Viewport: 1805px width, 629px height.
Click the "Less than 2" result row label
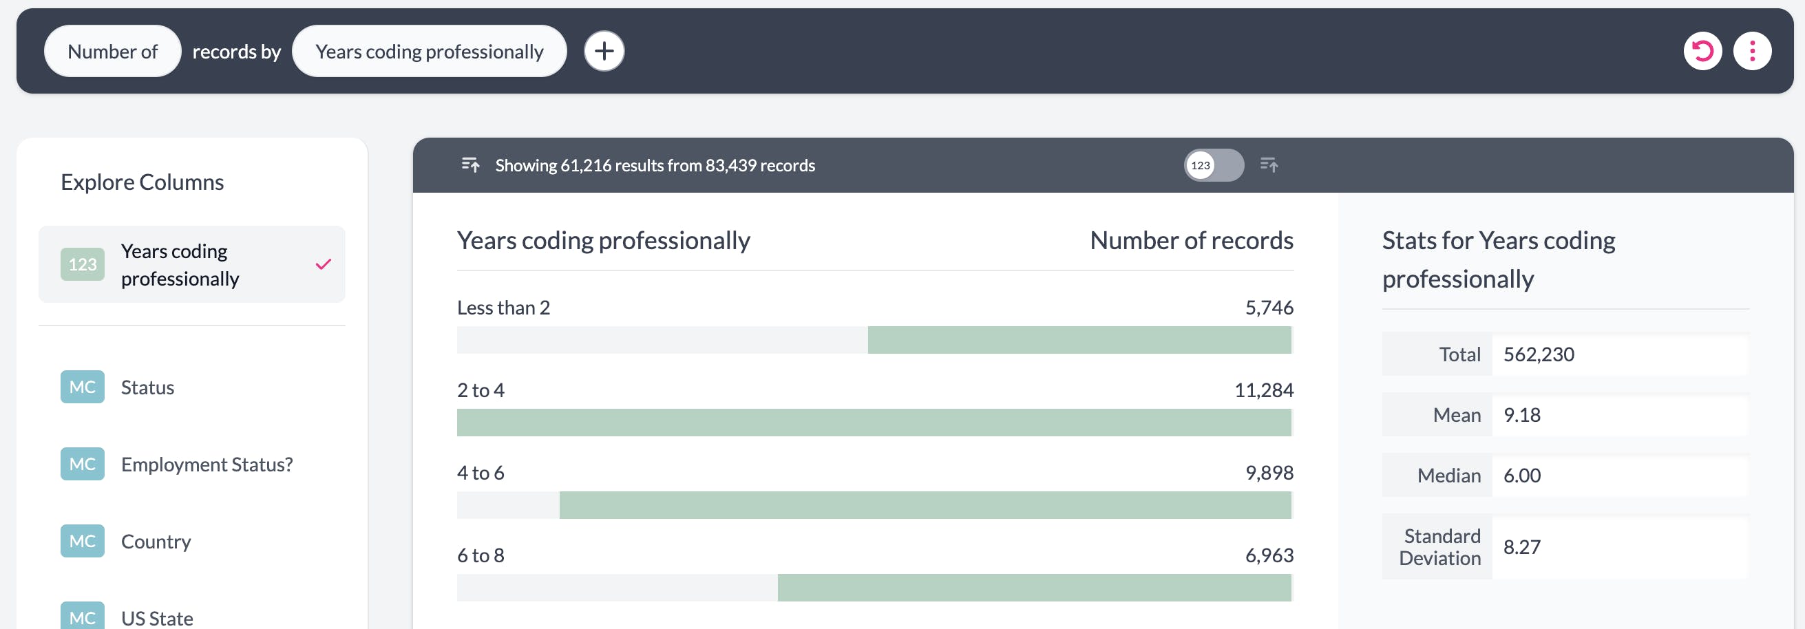point(503,308)
